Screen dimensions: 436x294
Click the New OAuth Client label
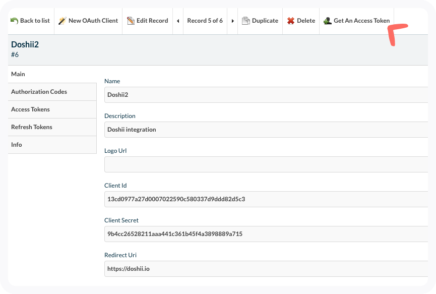tap(93, 21)
